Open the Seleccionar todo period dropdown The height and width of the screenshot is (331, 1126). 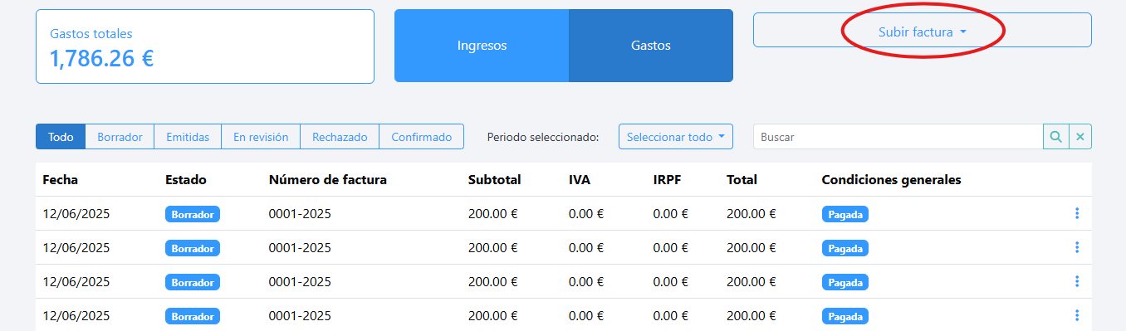(676, 137)
